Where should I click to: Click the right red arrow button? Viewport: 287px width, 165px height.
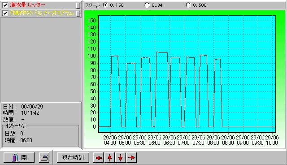131,157
